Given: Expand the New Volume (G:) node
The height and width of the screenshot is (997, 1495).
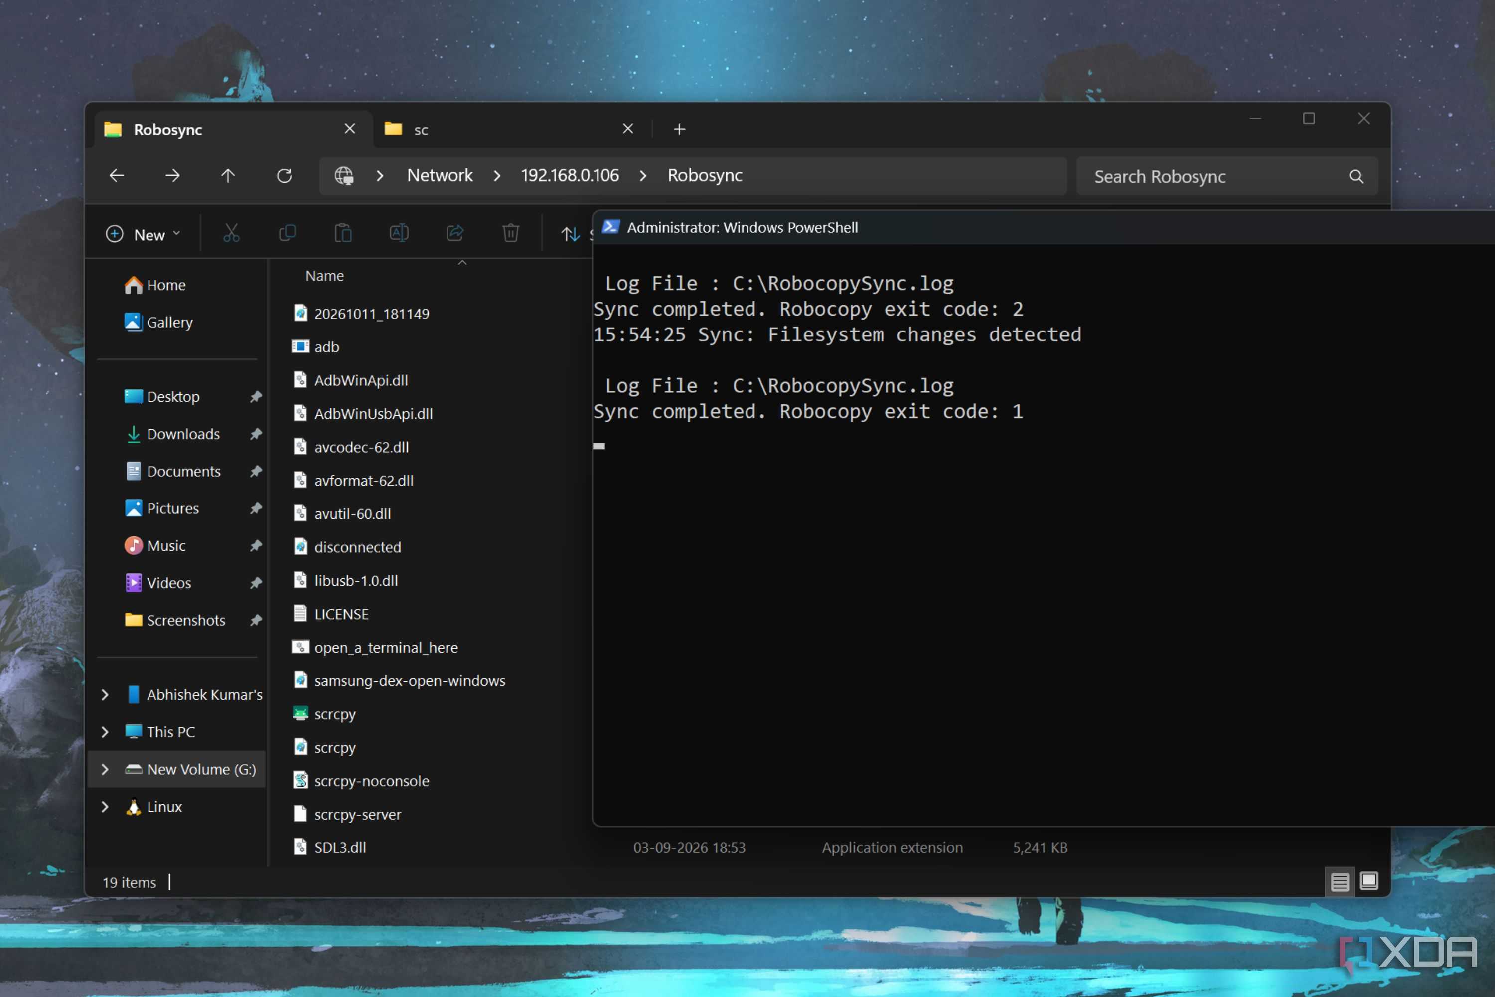Looking at the screenshot, I should click(x=105, y=769).
